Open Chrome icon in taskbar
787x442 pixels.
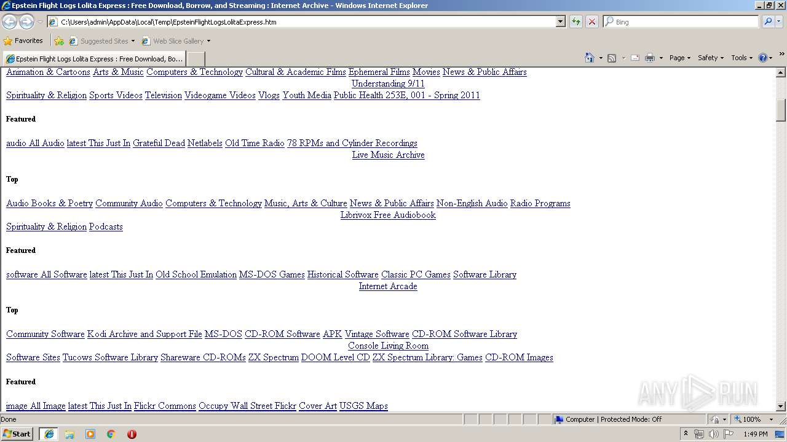click(111, 434)
